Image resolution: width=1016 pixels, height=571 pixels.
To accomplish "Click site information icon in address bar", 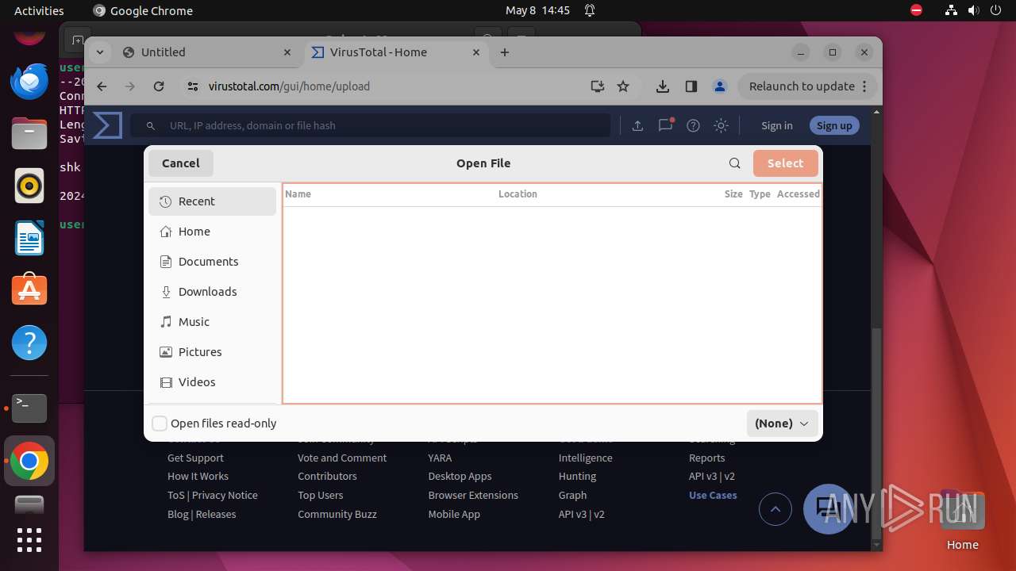I will coord(193,86).
